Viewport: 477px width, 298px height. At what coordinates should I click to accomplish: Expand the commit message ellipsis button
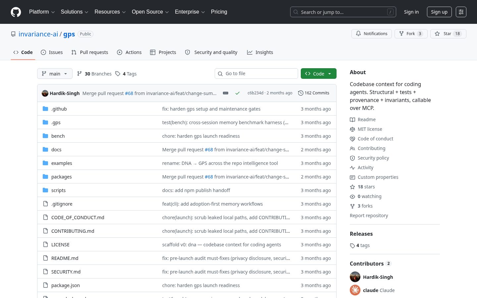click(226, 93)
